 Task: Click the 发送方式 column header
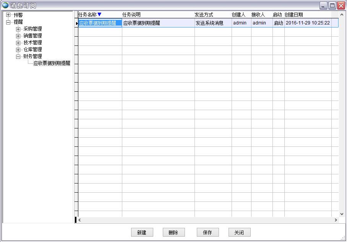(204, 15)
